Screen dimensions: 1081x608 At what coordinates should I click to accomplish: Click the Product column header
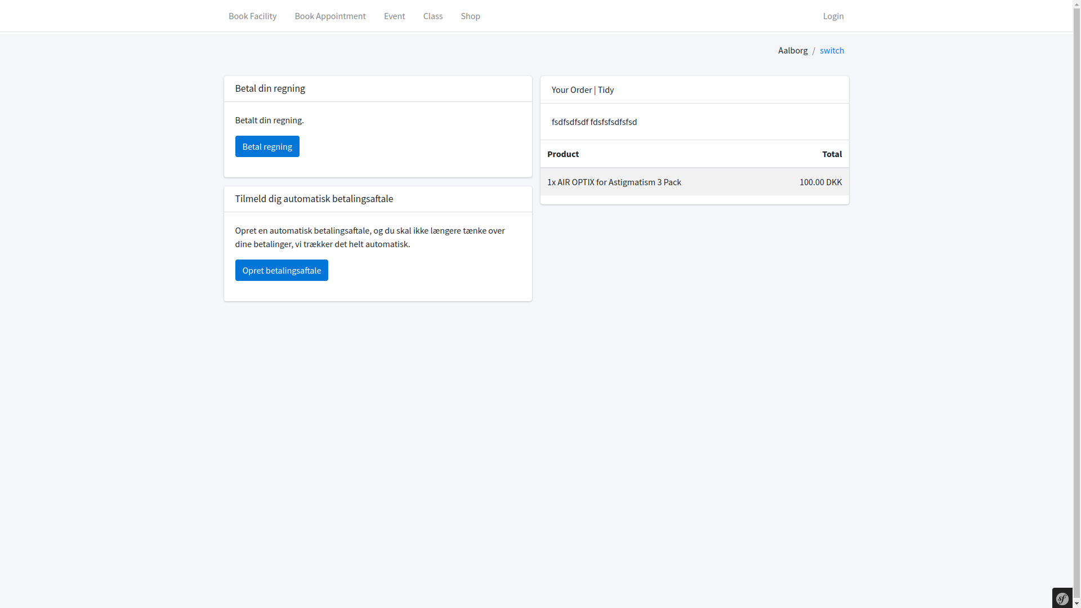[x=562, y=154]
